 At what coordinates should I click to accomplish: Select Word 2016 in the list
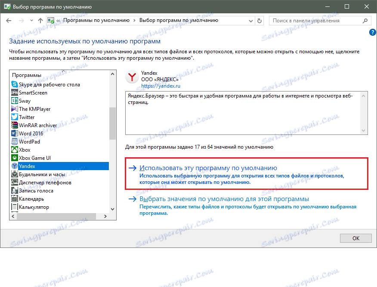[31, 134]
